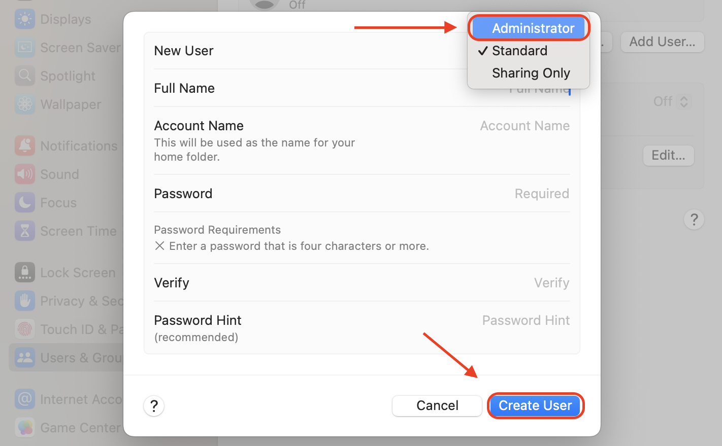This screenshot has width=722, height=446.
Task: Cancel creating the new user
Action: coord(437,405)
